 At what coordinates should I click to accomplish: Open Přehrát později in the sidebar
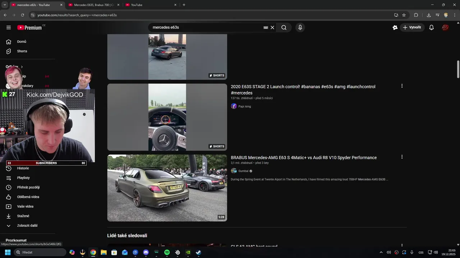28,187
